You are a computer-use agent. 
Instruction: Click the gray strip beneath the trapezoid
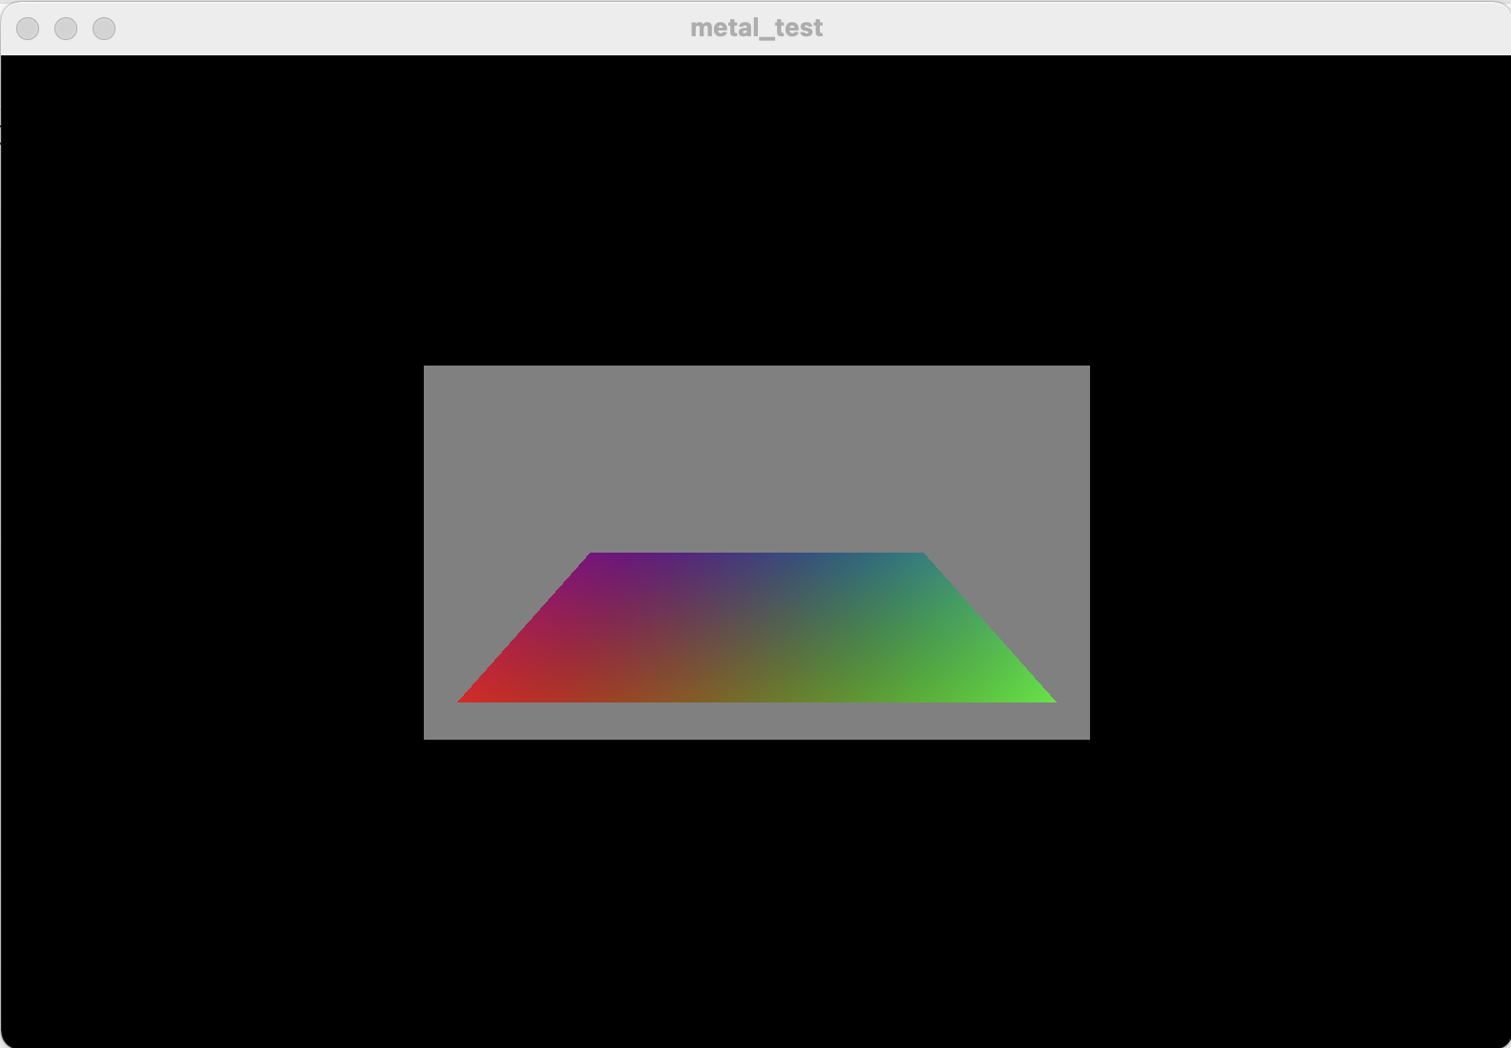757,721
